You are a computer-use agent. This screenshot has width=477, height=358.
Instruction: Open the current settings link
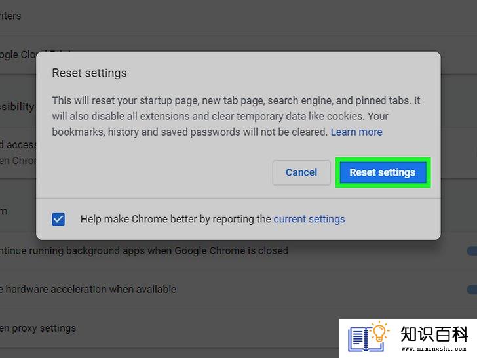(309, 219)
